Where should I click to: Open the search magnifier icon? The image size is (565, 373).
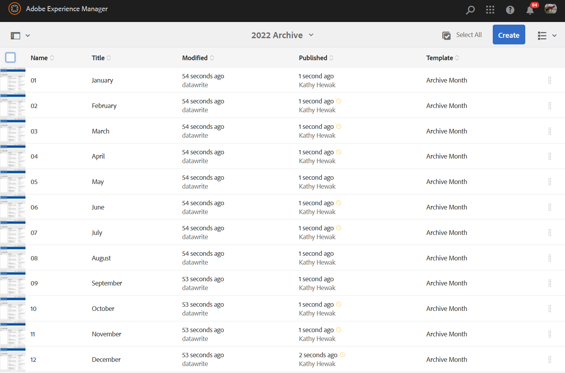[470, 10]
